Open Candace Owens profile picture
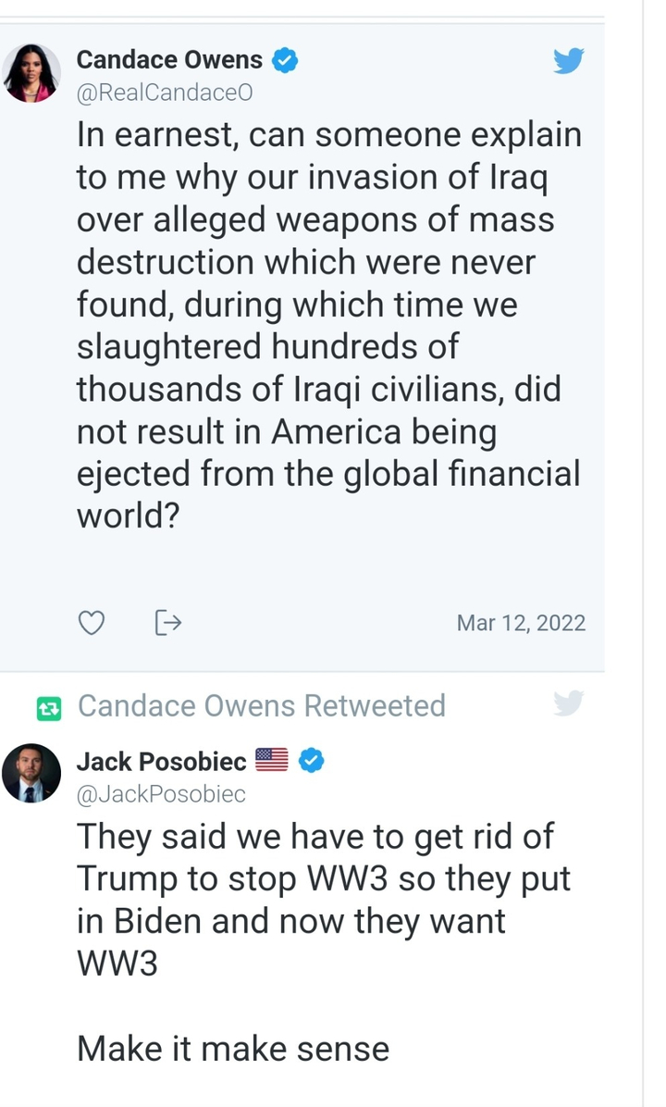The image size is (666, 1107). tap(32, 72)
